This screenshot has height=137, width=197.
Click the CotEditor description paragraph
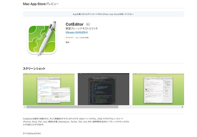pyautogui.click(x=76, y=122)
